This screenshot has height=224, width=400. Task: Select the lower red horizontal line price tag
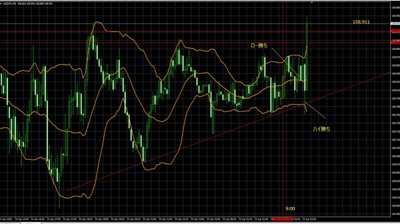395,42
